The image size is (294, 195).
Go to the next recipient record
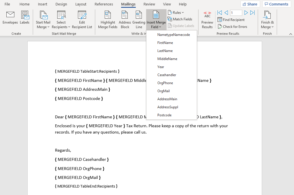pyautogui.click(x=246, y=13)
